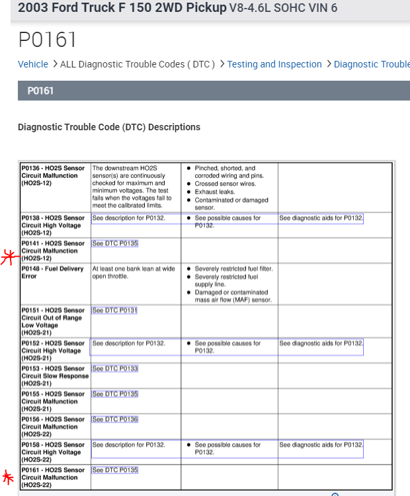Viewport: 410px width, 496px height.
Task: Click the 2003 Ford Truck F 150 vehicle title
Action: pyautogui.click(x=122, y=7)
